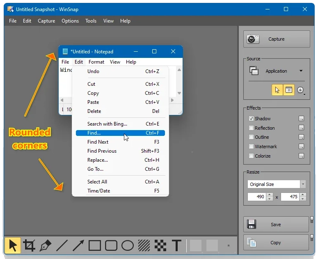Open the WinSnap Help menu
Image resolution: width=318 pixels, height=259 pixels.
click(125, 21)
